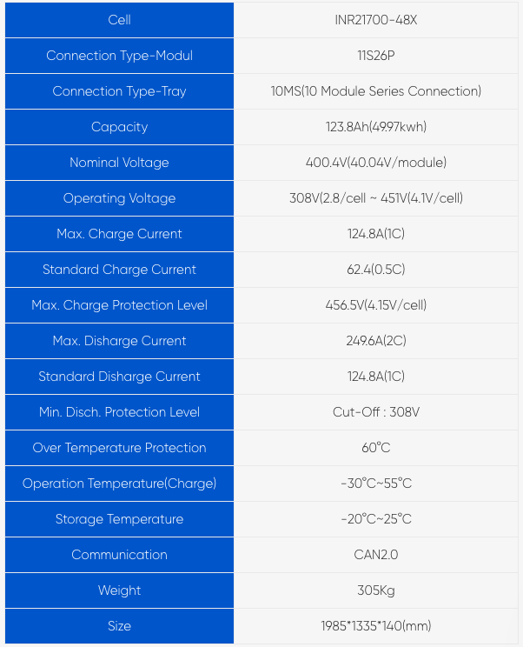Select the Cut-Off : 308V value
This screenshot has width=523, height=647.
pos(375,412)
